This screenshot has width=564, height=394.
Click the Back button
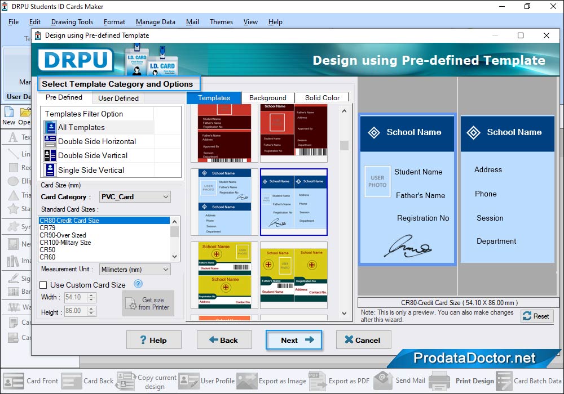(224, 340)
